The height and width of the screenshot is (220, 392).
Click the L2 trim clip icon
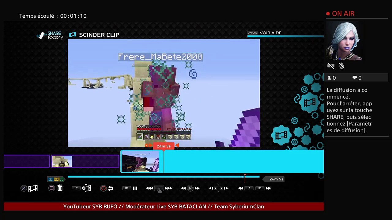(x=87, y=188)
